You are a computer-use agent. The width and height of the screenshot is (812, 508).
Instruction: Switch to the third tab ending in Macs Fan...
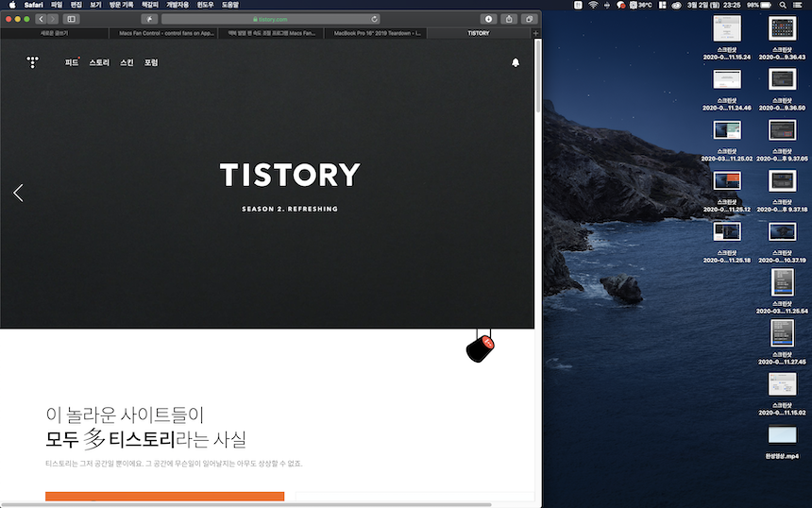271,33
